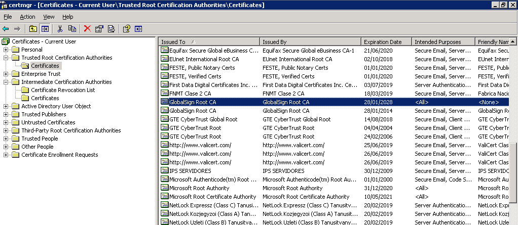Sort by Intended Purposes column header
This screenshot has height=225, width=518.
coord(443,42)
